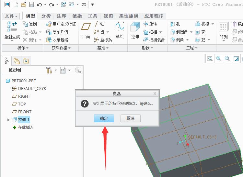Select the RIGHT datum plane
Viewport: 243px width, 177px height.
click(x=21, y=96)
